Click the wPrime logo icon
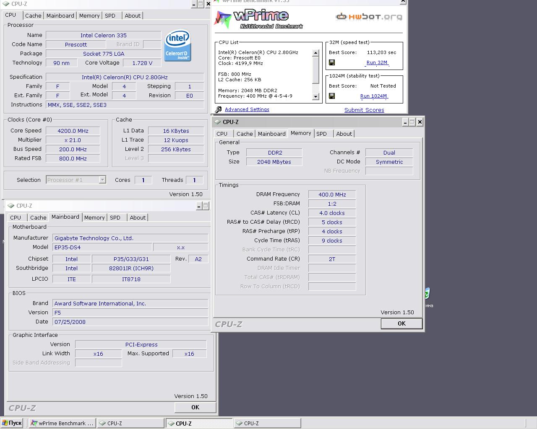 tap(223, 19)
